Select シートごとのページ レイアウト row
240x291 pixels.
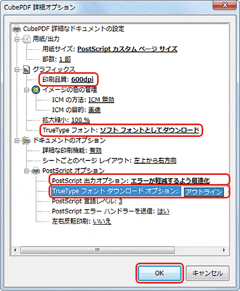click(109, 160)
